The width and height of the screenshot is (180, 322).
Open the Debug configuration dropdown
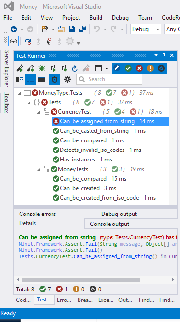pyautogui.click(x=146, y=29)
